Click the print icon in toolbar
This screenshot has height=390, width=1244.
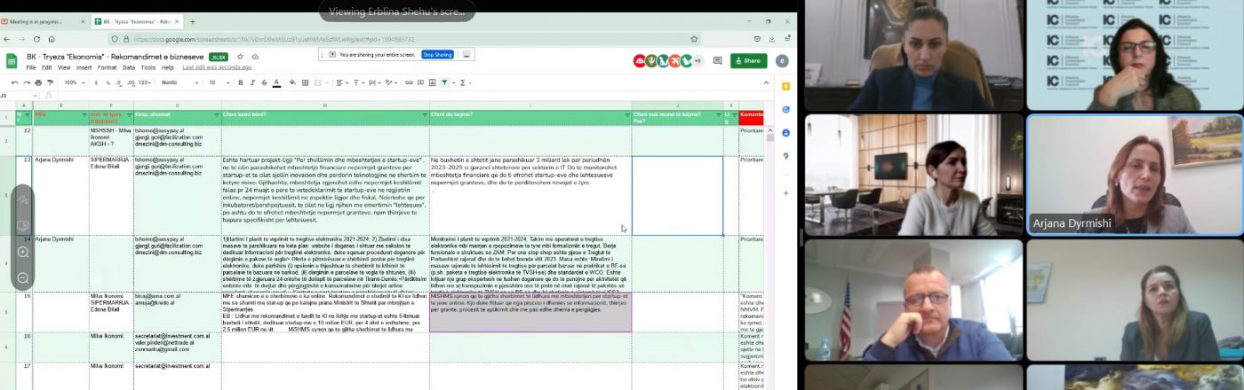point(39,82)
